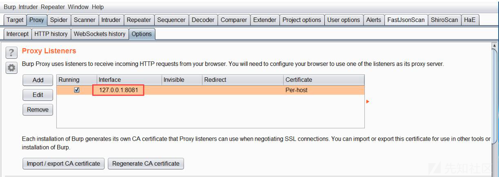Switch to the Repeater tab
This screenshot has height=177, width=499.
[139, 20]
